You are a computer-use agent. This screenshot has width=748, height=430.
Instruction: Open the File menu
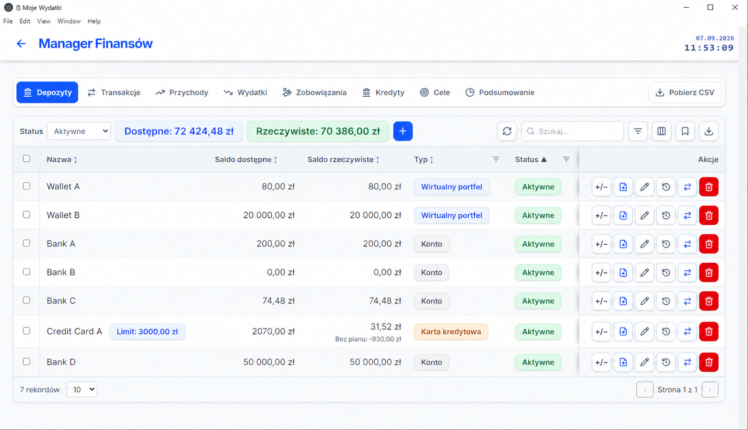click(x=8, y=21)
